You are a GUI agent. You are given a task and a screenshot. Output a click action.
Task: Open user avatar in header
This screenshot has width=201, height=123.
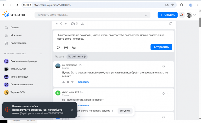(189, 15)
